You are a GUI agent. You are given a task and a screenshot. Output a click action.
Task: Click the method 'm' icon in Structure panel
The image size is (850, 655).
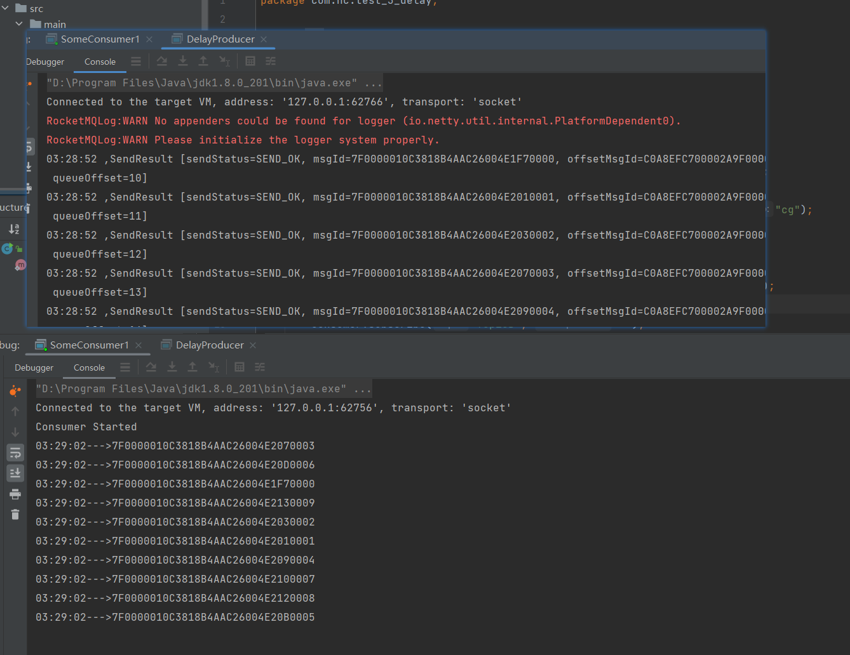pos(20,265)
